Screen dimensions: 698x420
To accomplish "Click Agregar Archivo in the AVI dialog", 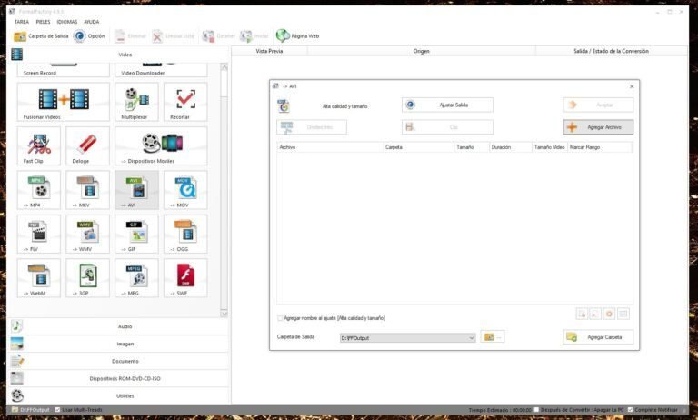I will tap(598, 127).
